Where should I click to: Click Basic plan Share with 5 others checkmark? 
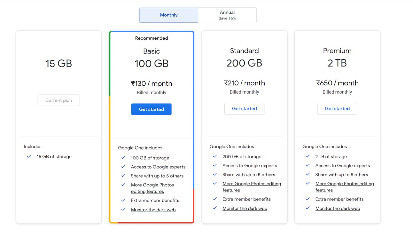123,175
